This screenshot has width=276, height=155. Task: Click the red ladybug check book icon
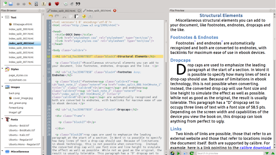pos(50,4)
